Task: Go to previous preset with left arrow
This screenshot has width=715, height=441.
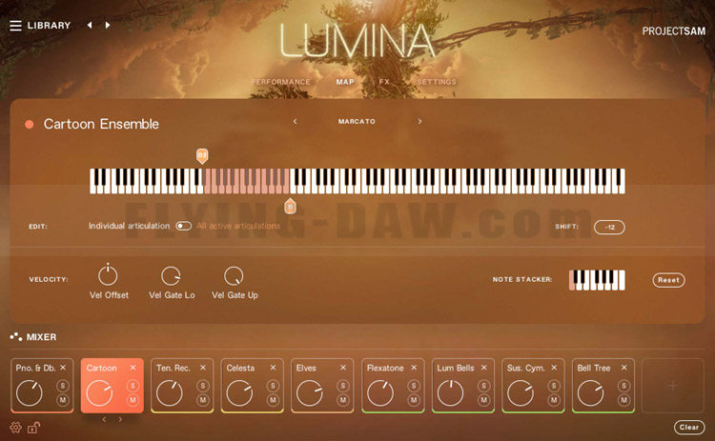Action: (x=90, y=25)
